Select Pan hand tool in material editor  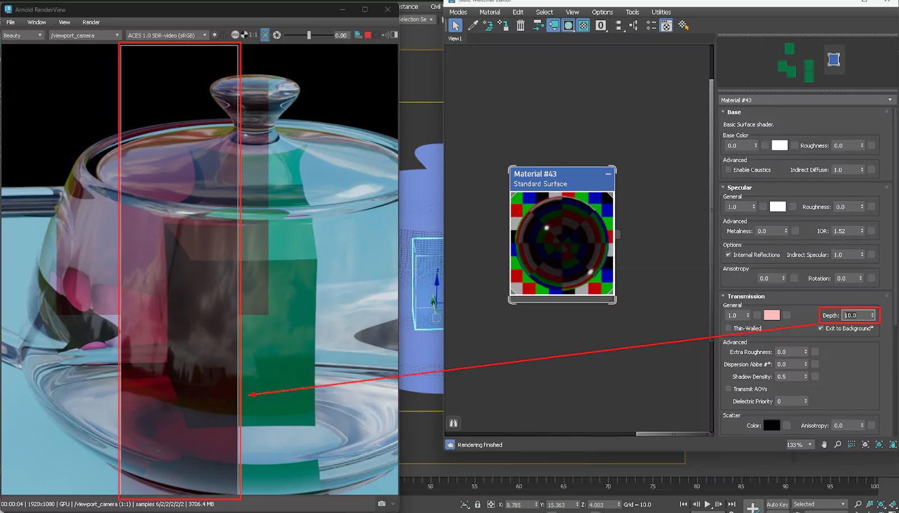824,445
